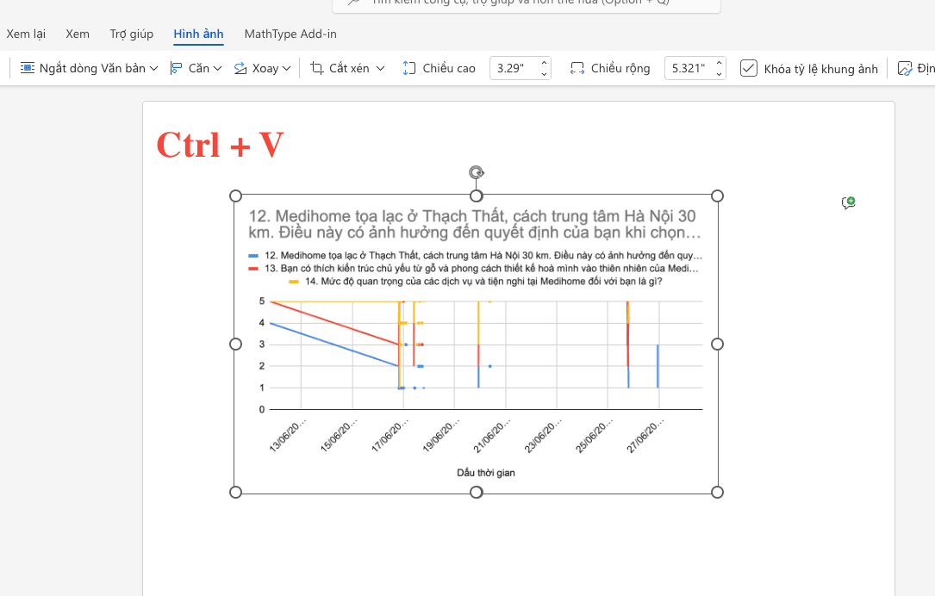The width and height of the screenshot is (935, 596).
Task: Click the blue legend swatch for question 12
Action: 253,256
